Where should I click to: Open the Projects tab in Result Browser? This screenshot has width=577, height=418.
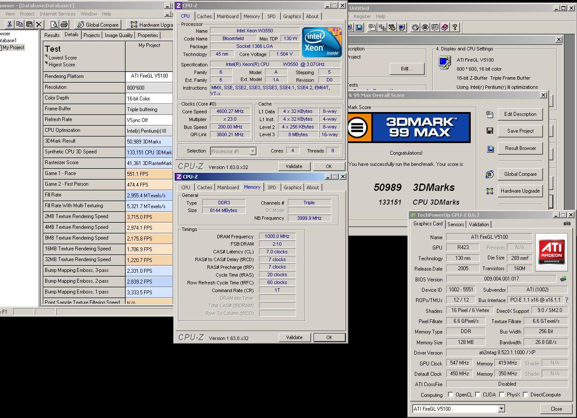pyautogui.click(x=92, y=35)
